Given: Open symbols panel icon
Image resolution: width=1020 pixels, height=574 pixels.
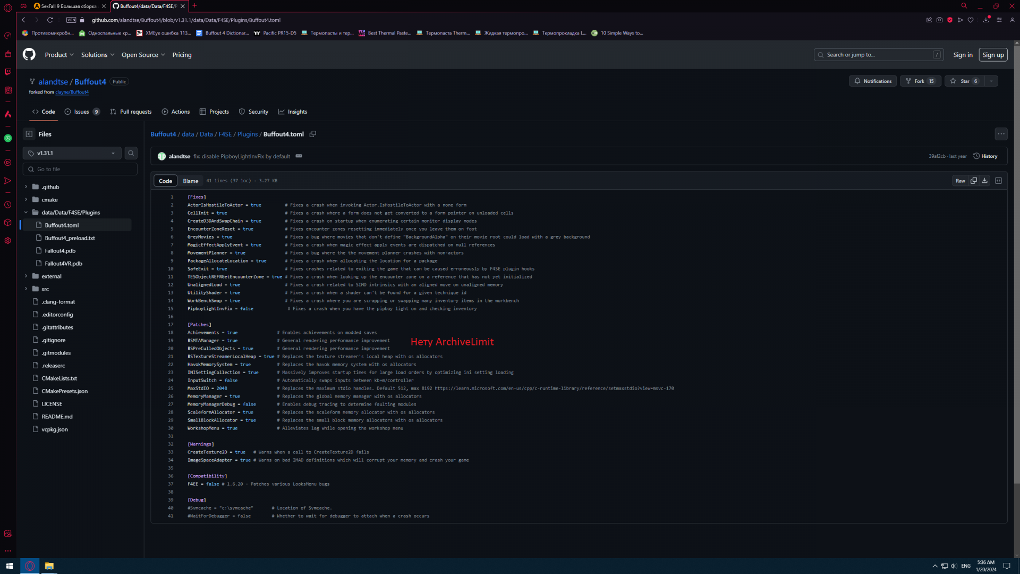Looking at the screenshot, I should pyautogui.click(x=998, y=181).
